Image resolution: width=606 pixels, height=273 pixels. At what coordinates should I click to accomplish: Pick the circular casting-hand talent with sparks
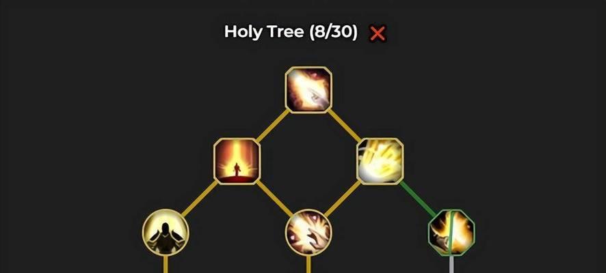[308, 233]
